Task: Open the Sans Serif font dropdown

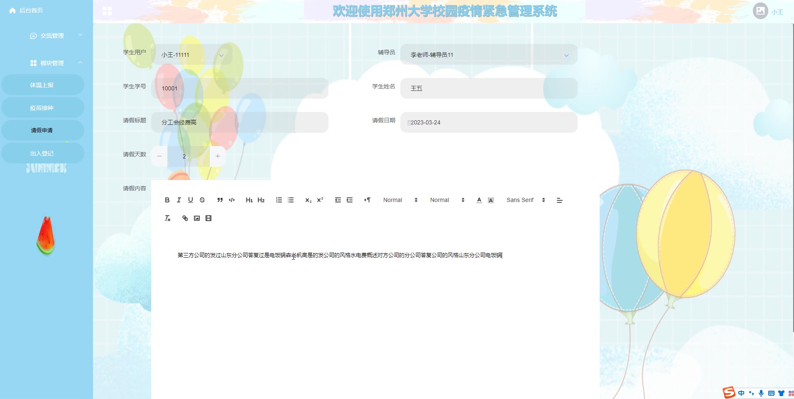Action: click(526, 200)
